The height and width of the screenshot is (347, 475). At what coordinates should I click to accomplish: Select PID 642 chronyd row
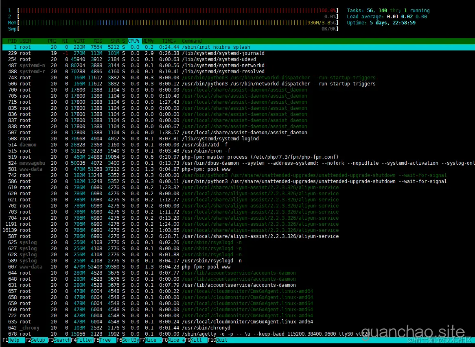(x=239, y=327)
